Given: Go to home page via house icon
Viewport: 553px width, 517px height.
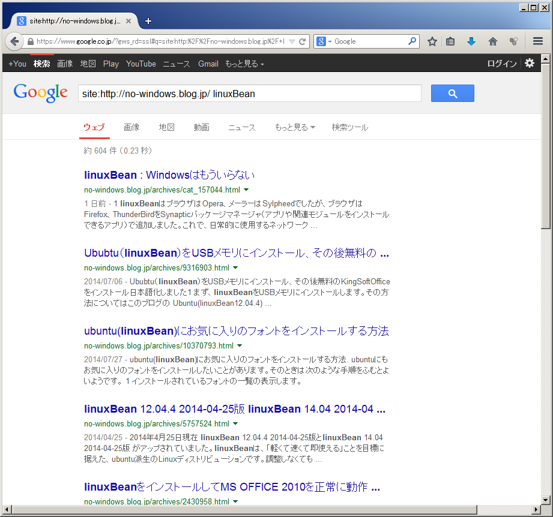Looking at the screenshot, I should (x=493, y=41).
